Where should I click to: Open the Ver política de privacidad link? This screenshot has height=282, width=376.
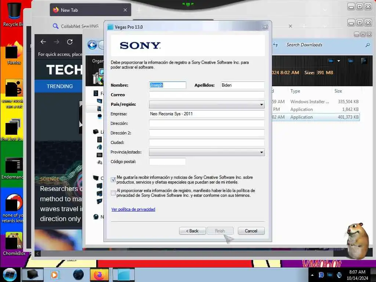[133, 209]
